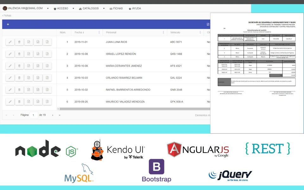The image size is (304, 190).
Task: Edit the JUAN LUNA RIOS record
Action: click(10, 42)
